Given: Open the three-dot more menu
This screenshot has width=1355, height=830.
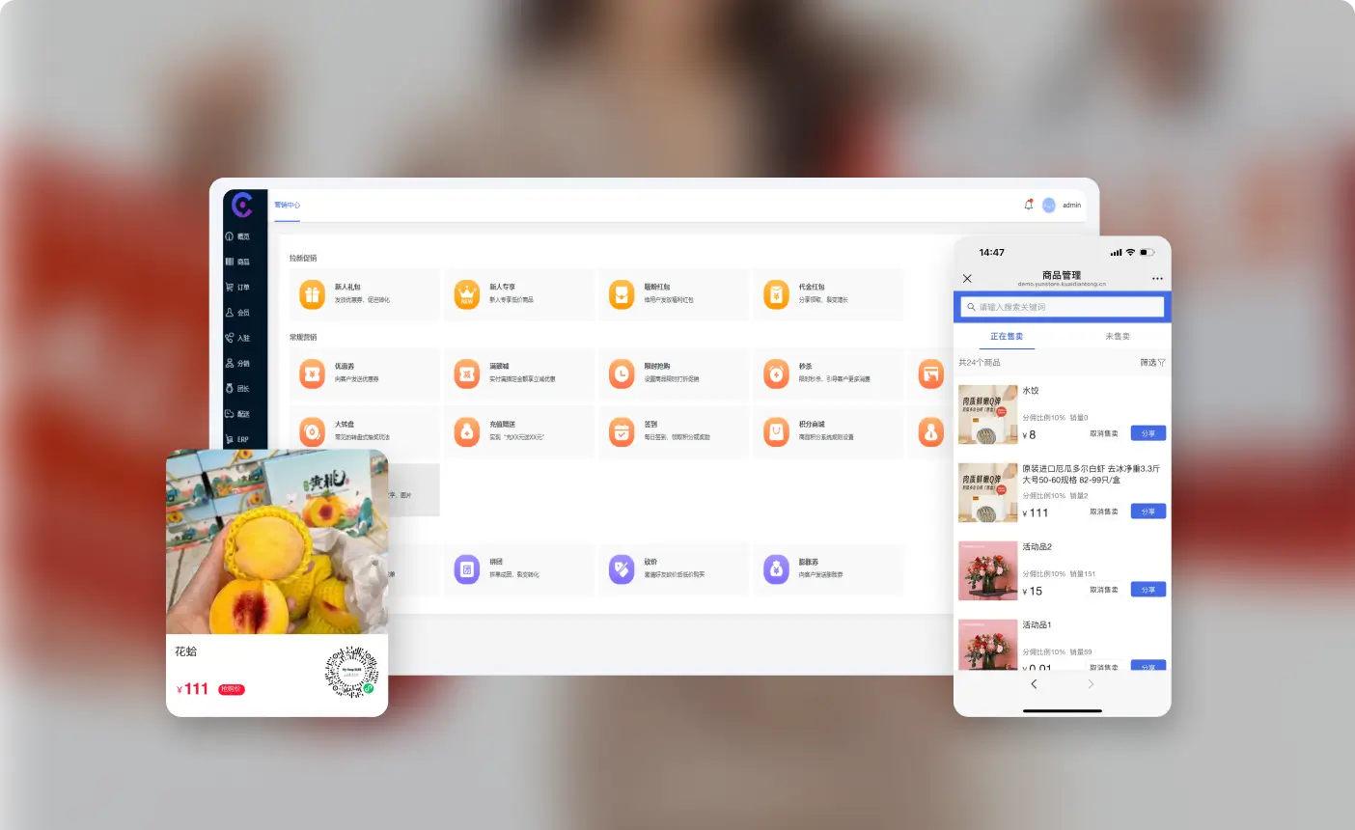Looking at the screenshot, I should point(1157,279).
